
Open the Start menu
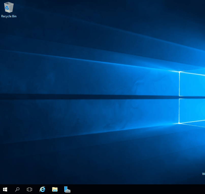[x=5, y=189]
